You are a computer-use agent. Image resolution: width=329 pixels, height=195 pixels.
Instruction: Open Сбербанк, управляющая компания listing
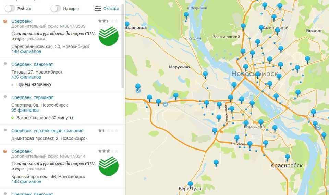pyautogui.click(x=47, y=131)
